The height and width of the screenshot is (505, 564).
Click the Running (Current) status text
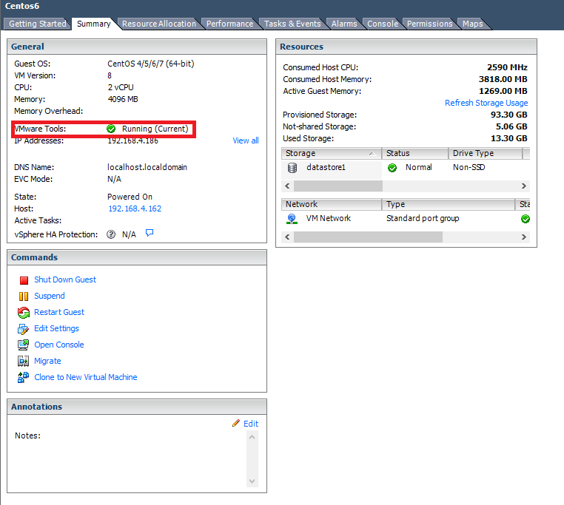point(155,129)
